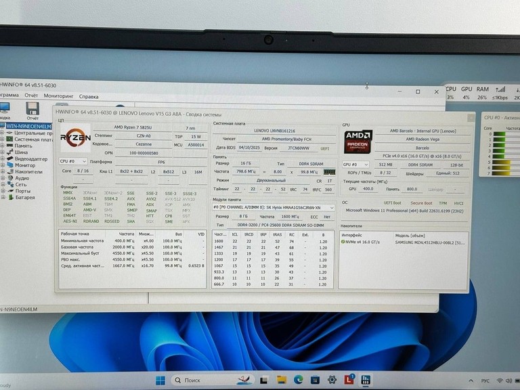Click the LENOVO LNVNB161216 motherboard field
The width and height of the screenshot is (520, 390).
(x=274, y=131)
